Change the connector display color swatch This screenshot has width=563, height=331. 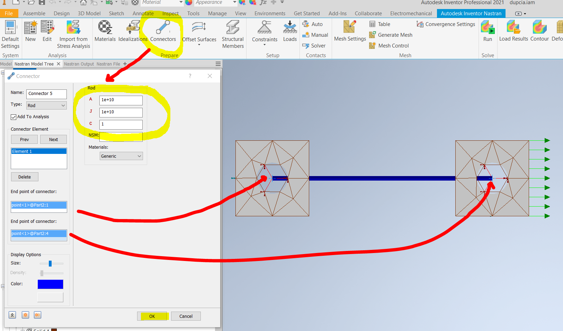(x=50, y=284)
